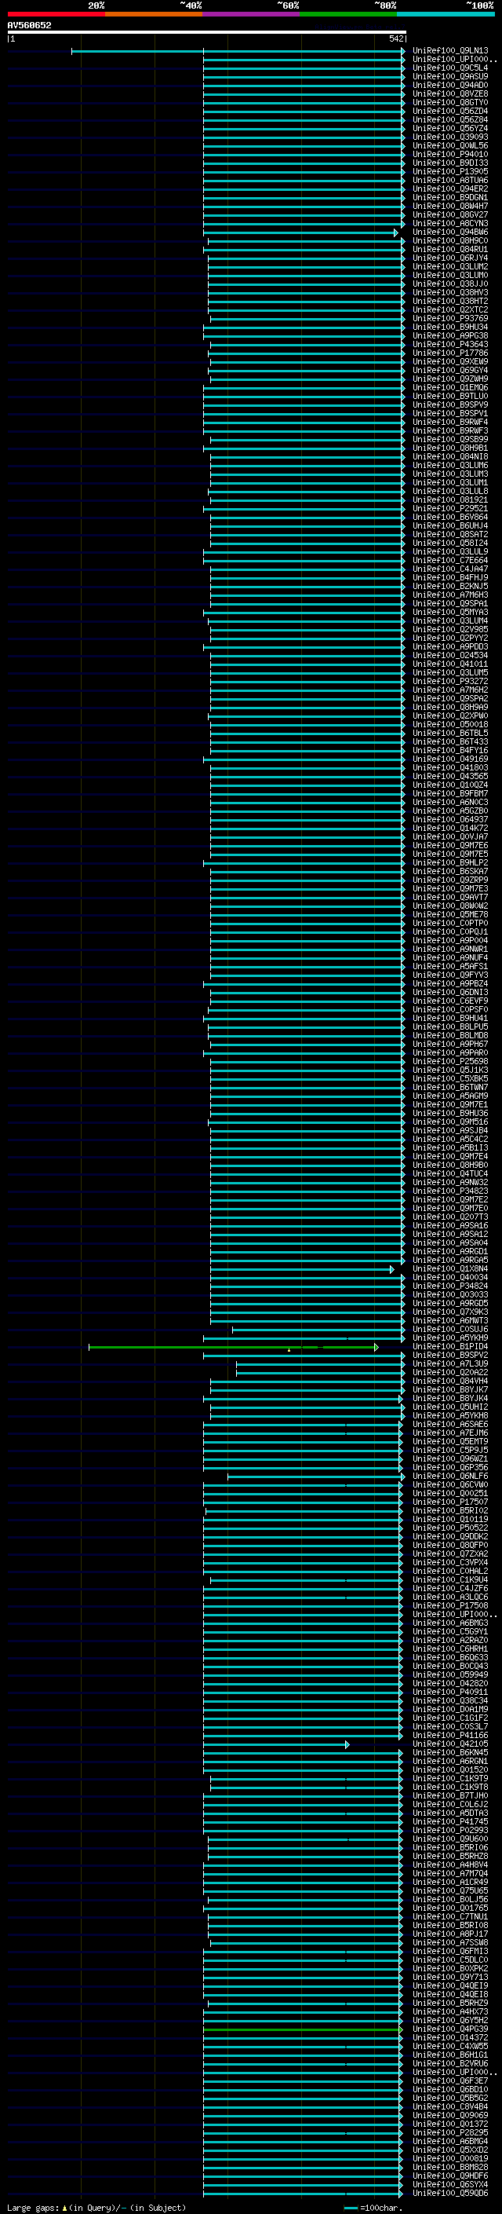Click the hit label UniRef100_Q00251
This screenshot has height=2214, width=502.
coord(450,1493)
